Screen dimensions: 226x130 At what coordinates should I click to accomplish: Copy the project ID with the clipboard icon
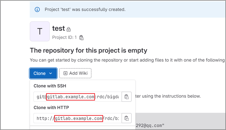[81, 38]
